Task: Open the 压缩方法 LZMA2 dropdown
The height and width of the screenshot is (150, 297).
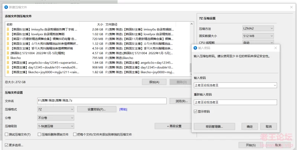Action: [258, 29]
